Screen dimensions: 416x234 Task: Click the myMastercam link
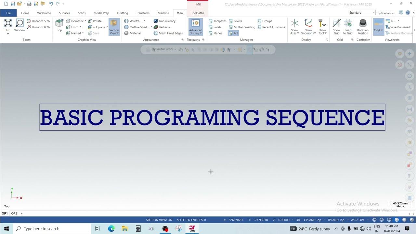386,13
